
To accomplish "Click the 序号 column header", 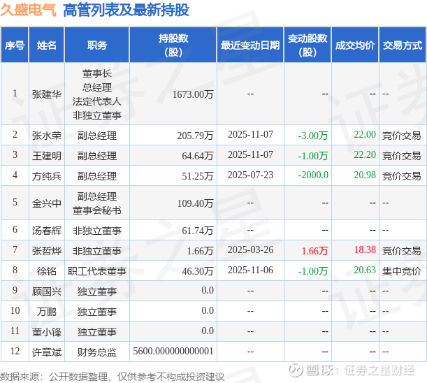I will 15,45.
